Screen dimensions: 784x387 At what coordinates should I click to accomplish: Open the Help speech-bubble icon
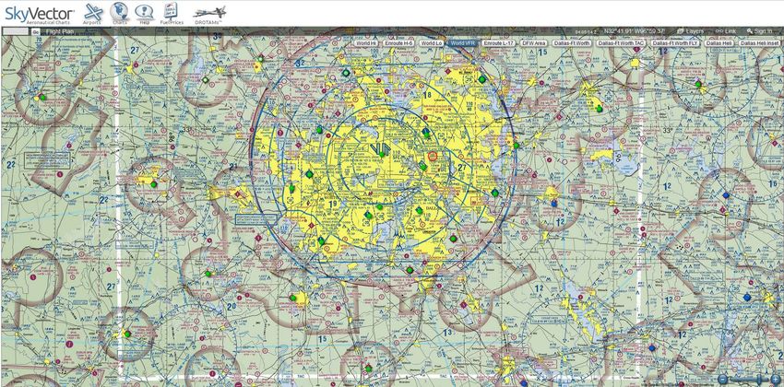145,14
